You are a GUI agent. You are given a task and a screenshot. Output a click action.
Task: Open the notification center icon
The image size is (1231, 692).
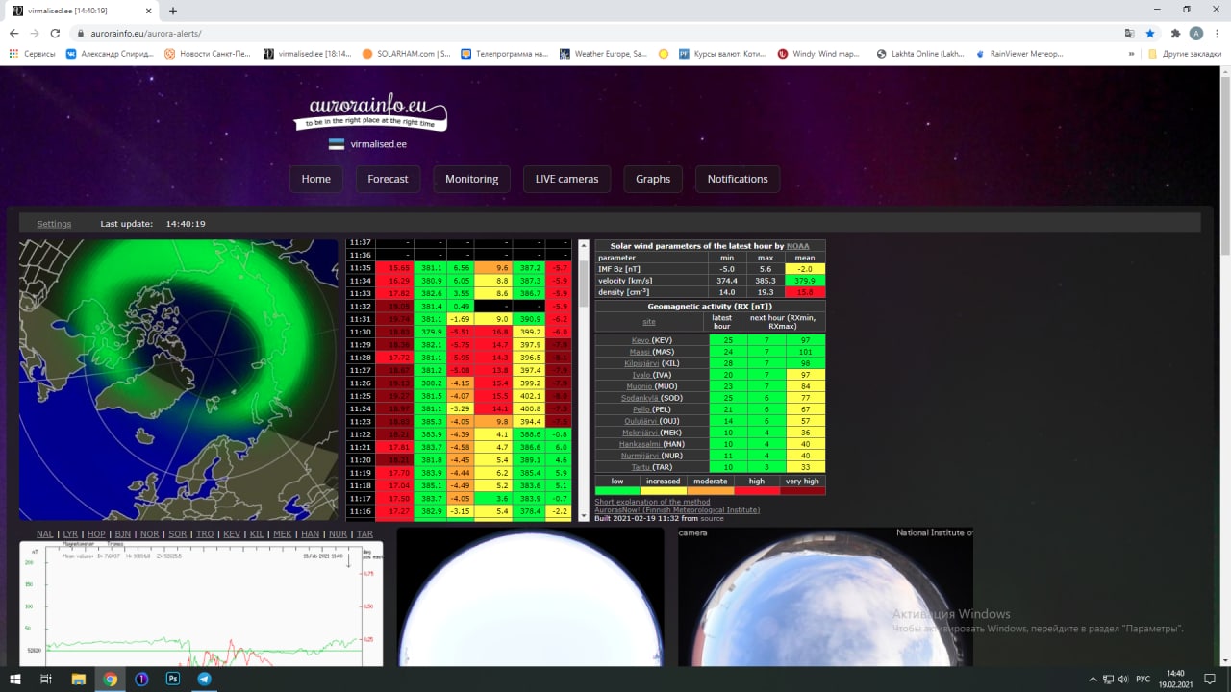[1210, 679]
